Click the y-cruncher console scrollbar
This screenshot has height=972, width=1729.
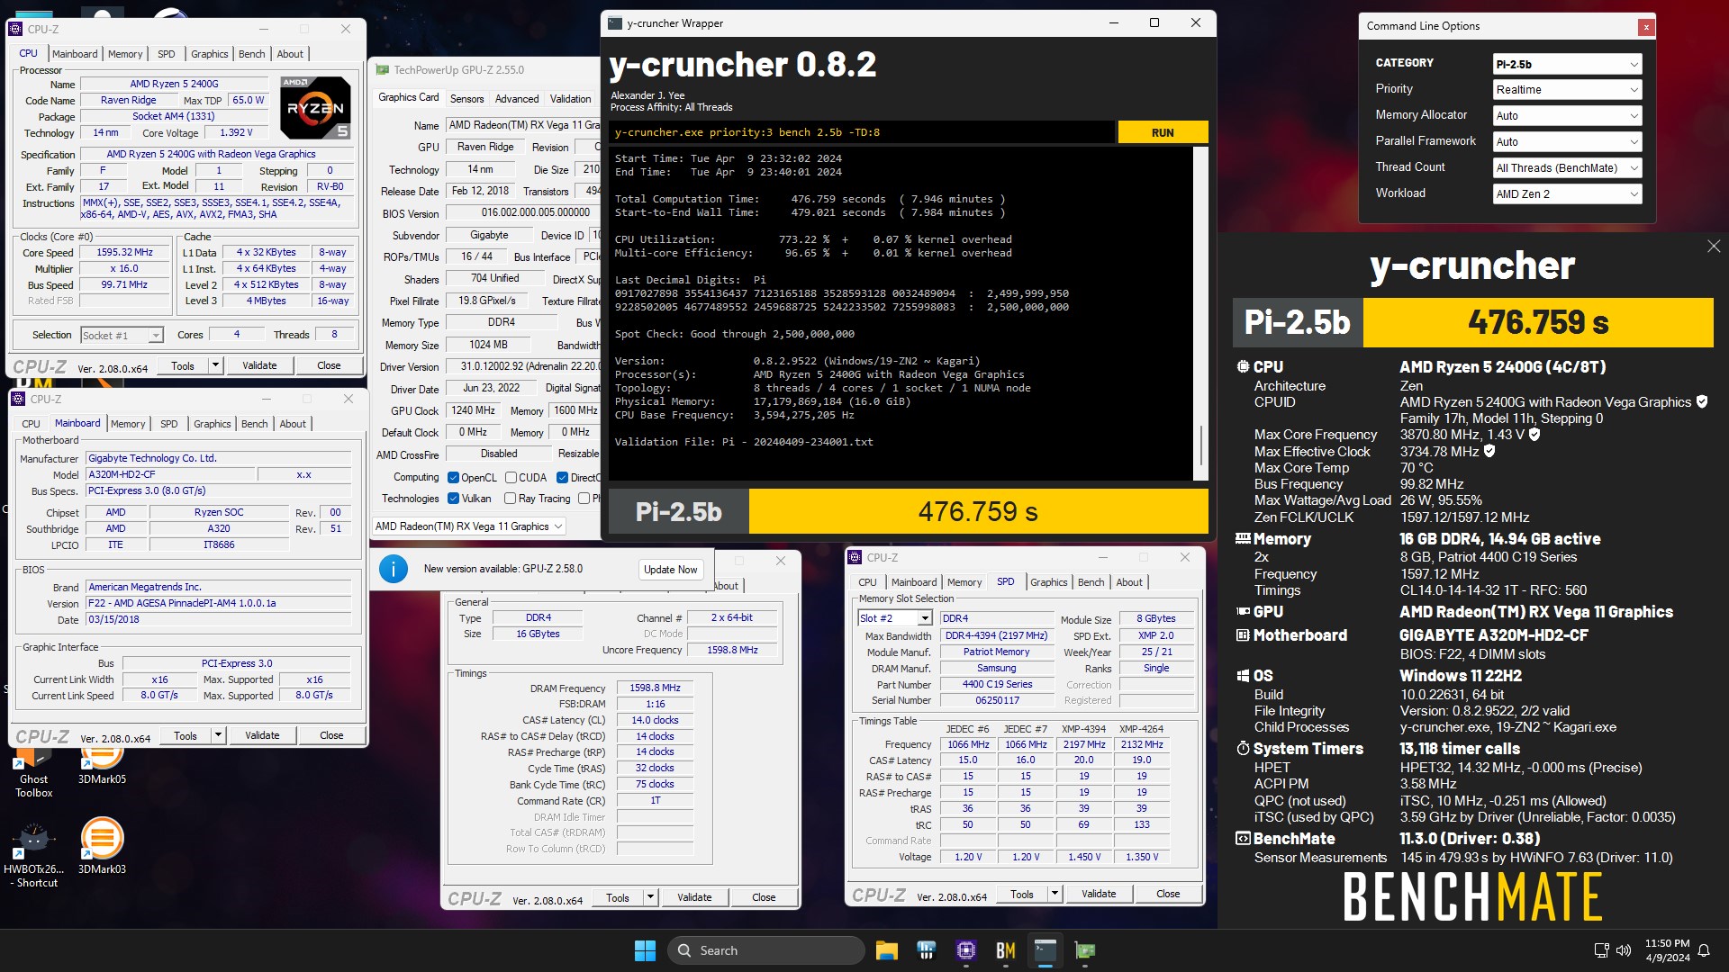(x=1200, y=312)
